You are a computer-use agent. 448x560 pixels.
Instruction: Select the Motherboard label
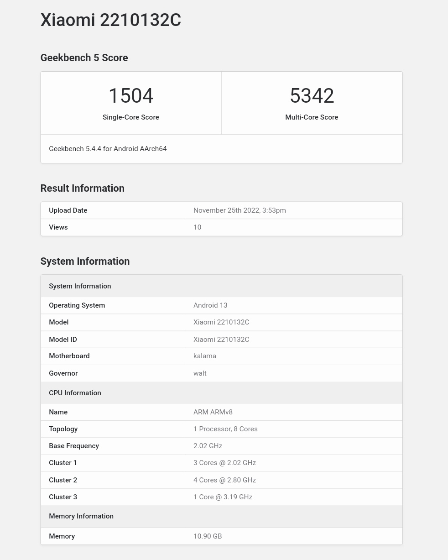(x=69, y=356)
